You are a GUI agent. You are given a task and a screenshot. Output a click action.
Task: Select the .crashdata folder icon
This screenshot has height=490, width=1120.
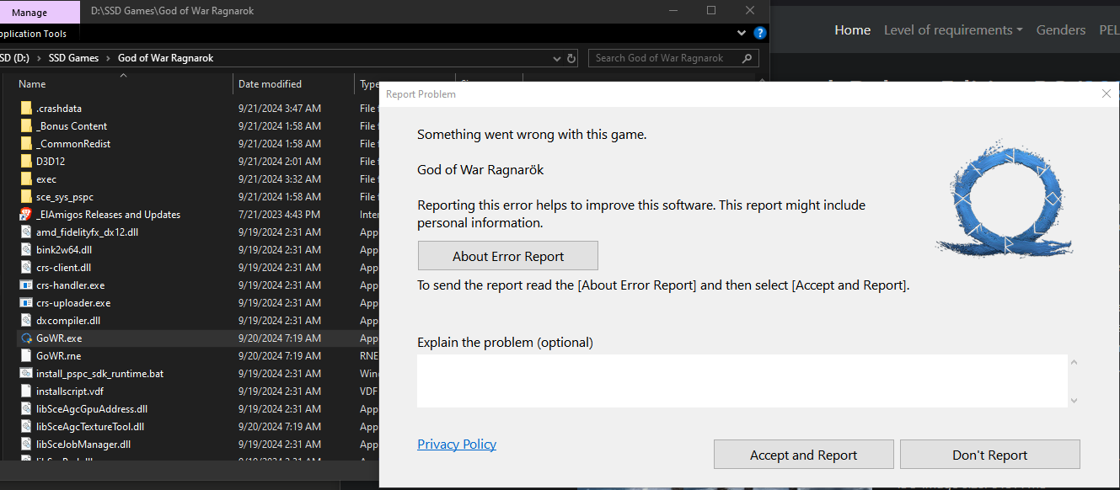[x=25, y=109]
